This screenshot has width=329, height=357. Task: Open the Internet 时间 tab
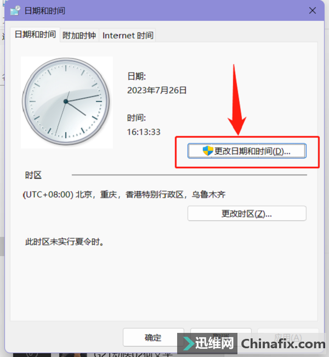point(128,35)
